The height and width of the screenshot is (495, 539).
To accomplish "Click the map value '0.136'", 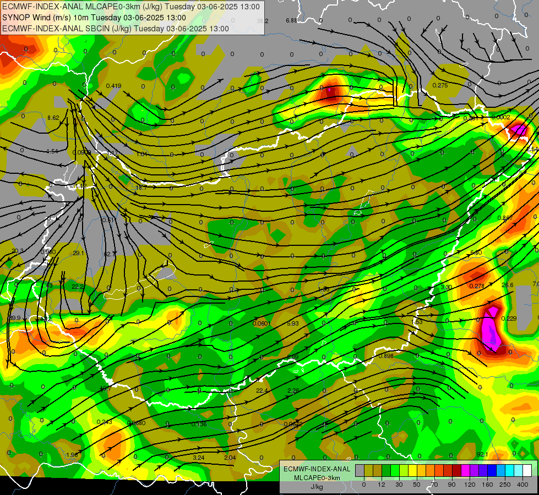I will click(x=199, y=424).
